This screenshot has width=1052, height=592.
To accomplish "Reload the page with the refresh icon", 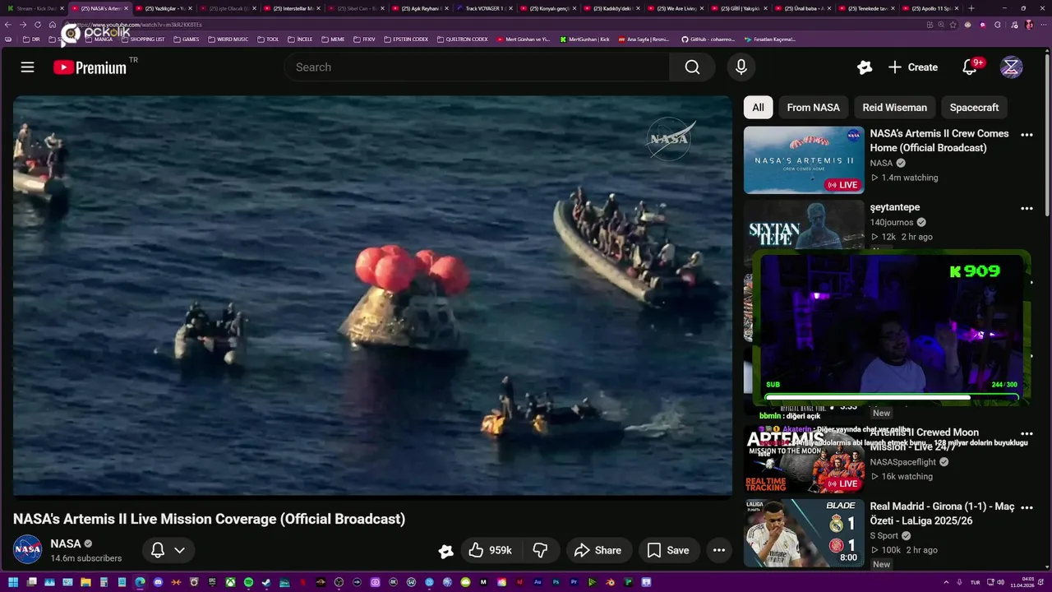I will (37, 25).
